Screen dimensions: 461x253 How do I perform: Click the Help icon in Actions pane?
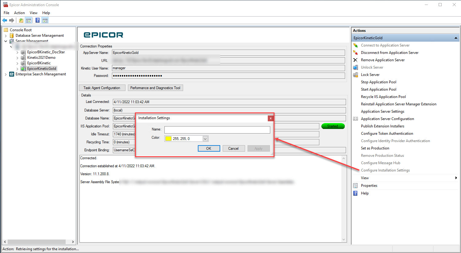(x=355, y=193)
